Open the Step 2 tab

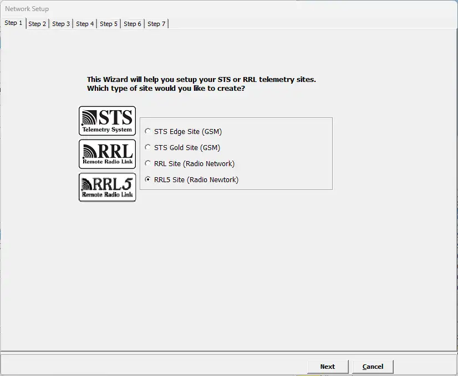pos(37,24)
